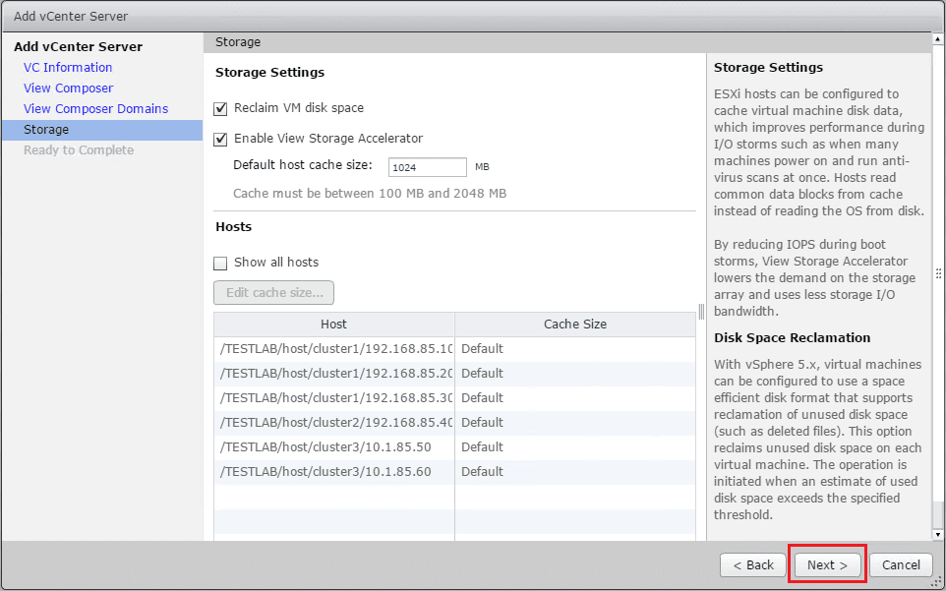Select the Storage step in sidebar
The image size is (946, 591).
click(46, 130)
